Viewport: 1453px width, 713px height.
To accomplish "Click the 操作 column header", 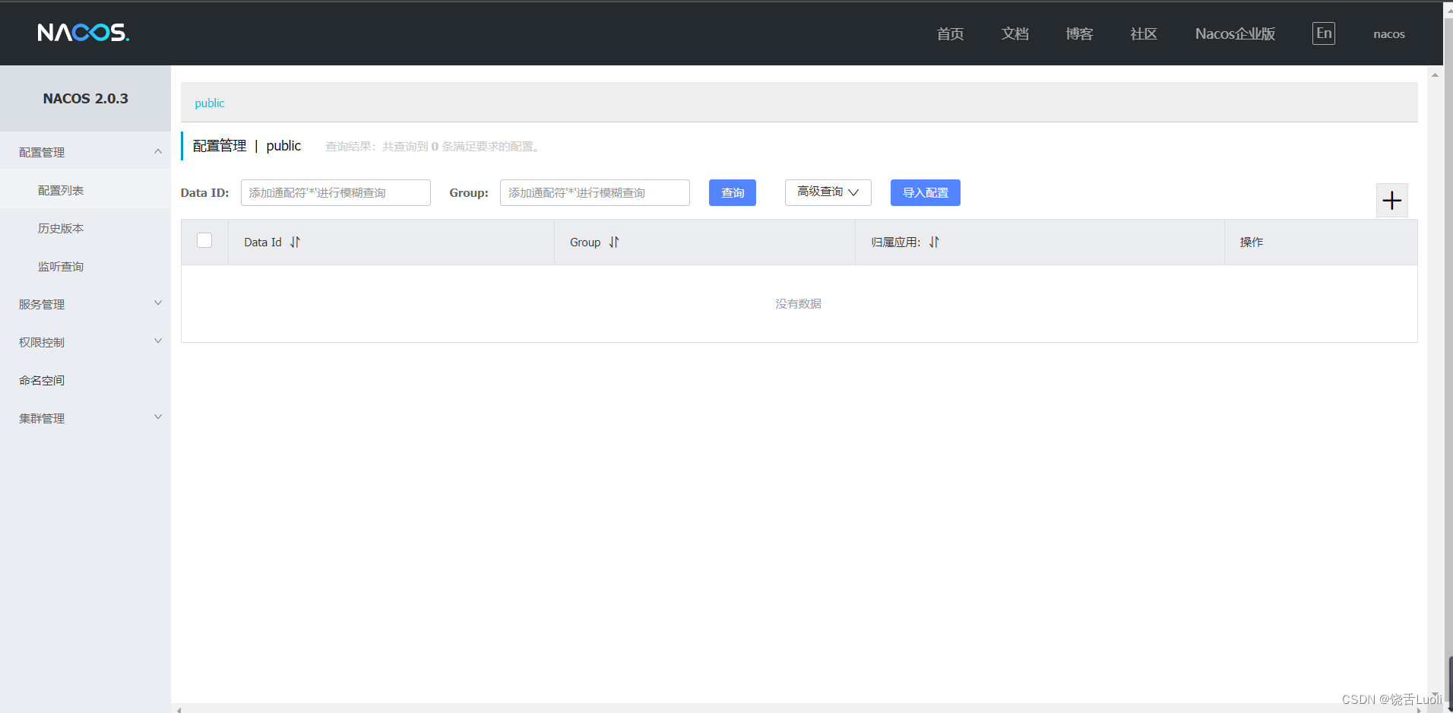I will pyautogui.click(x=1251, y=242).
